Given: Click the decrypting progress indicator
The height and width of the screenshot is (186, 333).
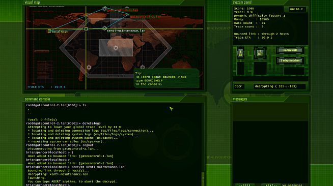Looking at the screenshot, I should tap(279, 86).
